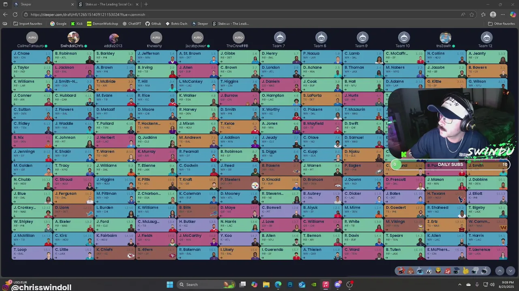Open T. Kelce draft pick card
The width and height of the screenshot is (519, 291).
click(239, 127)
